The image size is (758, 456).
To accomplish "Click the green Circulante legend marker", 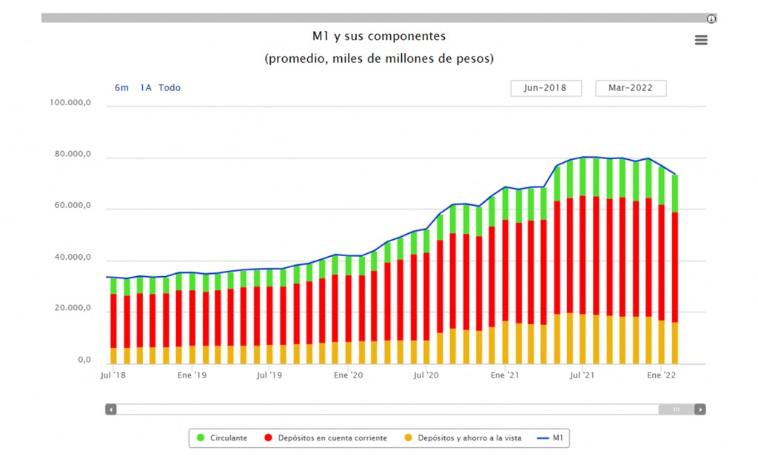I will (x=201, y=438).
